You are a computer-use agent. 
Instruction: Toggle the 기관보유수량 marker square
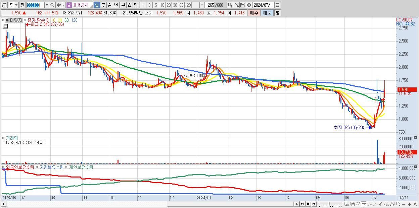(37, 167)
